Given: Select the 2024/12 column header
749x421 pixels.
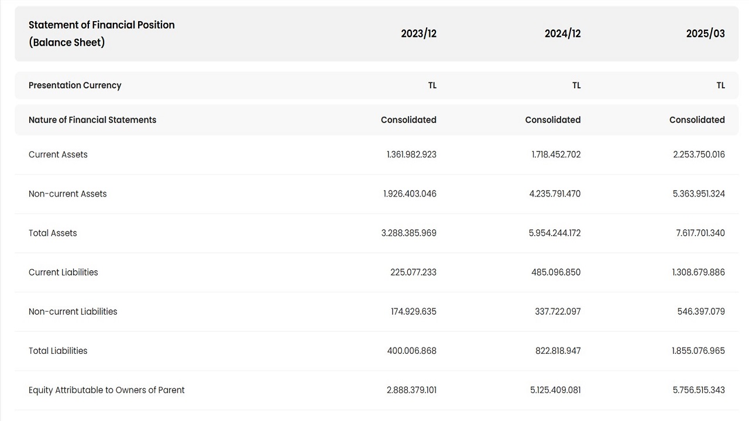Looking at the screenshot, I should coord(562,33).
